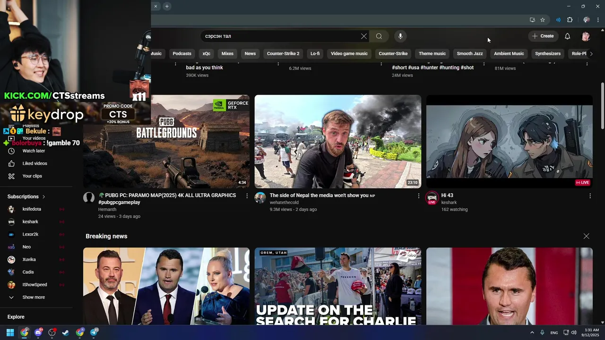This screenshot has height=340, width=605.
Task: Open keshark live channel avatar
Action: [x=432, y=197]
